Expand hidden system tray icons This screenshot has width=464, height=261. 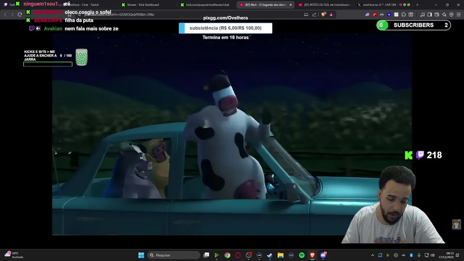pos(372,255)
